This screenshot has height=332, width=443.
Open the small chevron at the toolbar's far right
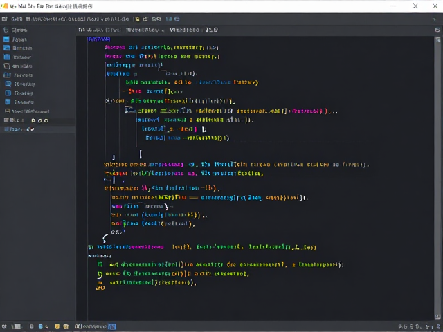[x=434, y=19]
